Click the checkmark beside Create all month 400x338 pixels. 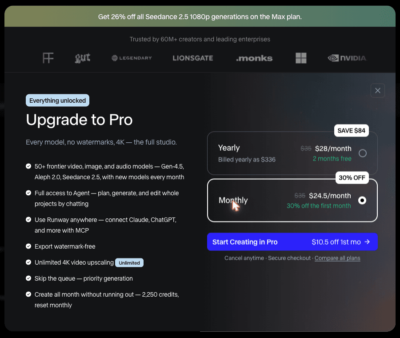[x=28, y=294]
